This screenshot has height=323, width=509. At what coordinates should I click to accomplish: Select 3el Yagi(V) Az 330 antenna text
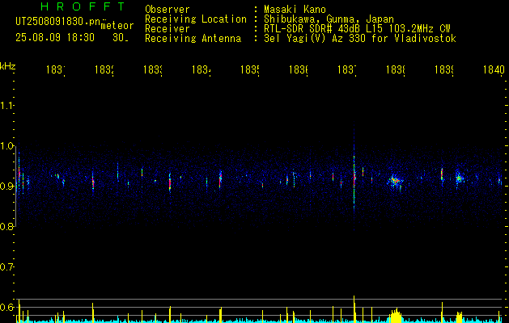coord(360,39)
